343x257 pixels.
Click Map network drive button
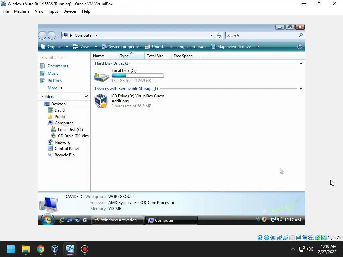(230, 47)
